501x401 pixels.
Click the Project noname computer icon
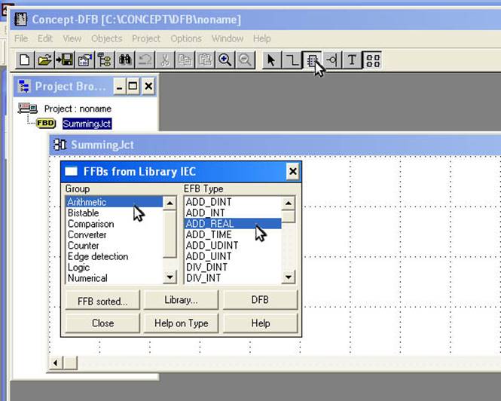tap(27, 109)
